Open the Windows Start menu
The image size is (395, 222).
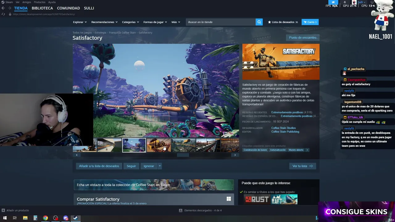tap(5, 218)
